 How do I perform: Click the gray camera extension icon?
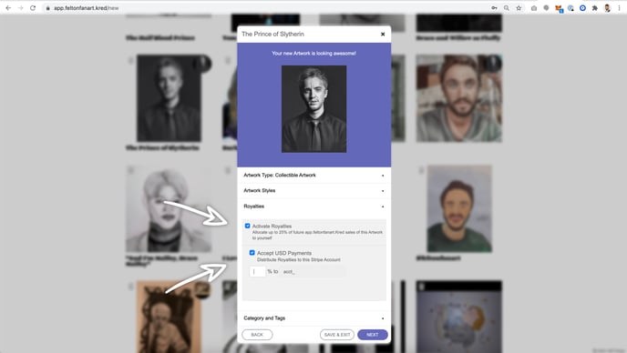(534, 8)
